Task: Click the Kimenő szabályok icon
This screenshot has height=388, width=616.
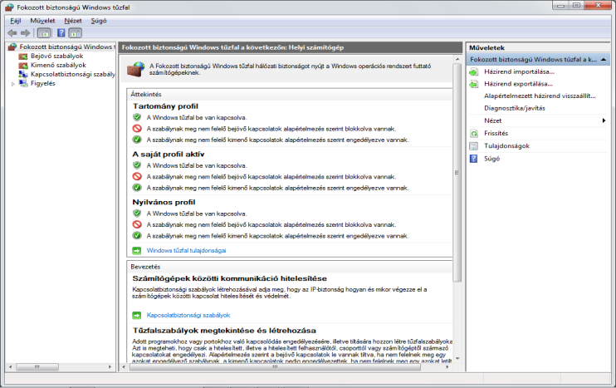Action: click(23, 66)
